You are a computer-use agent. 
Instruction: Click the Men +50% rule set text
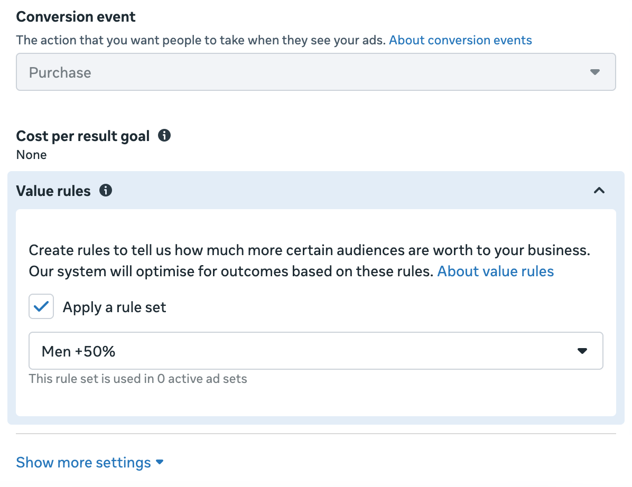click(78, 351)
